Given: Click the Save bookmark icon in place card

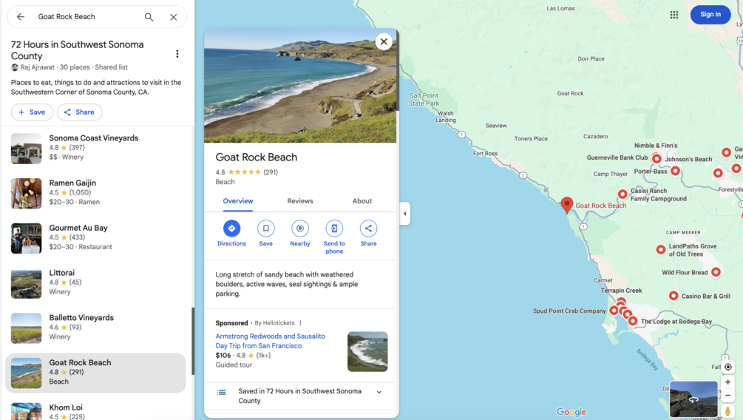Looking at the screenshot, I should 266,228.
